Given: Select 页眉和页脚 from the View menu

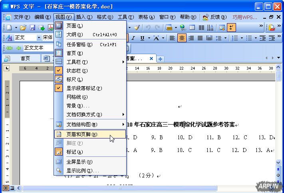Looking at the screenshot, I should pyautogui.click(x=81, y=135).
